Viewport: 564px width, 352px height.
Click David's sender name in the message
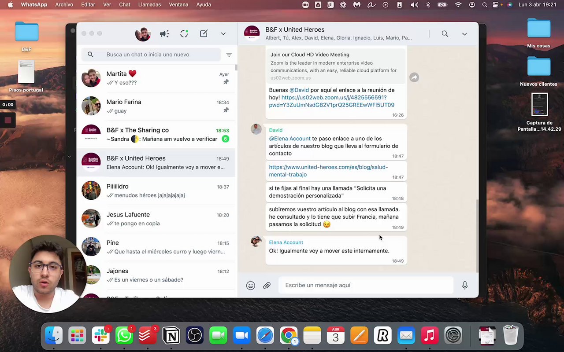click(x=276, y=130)
